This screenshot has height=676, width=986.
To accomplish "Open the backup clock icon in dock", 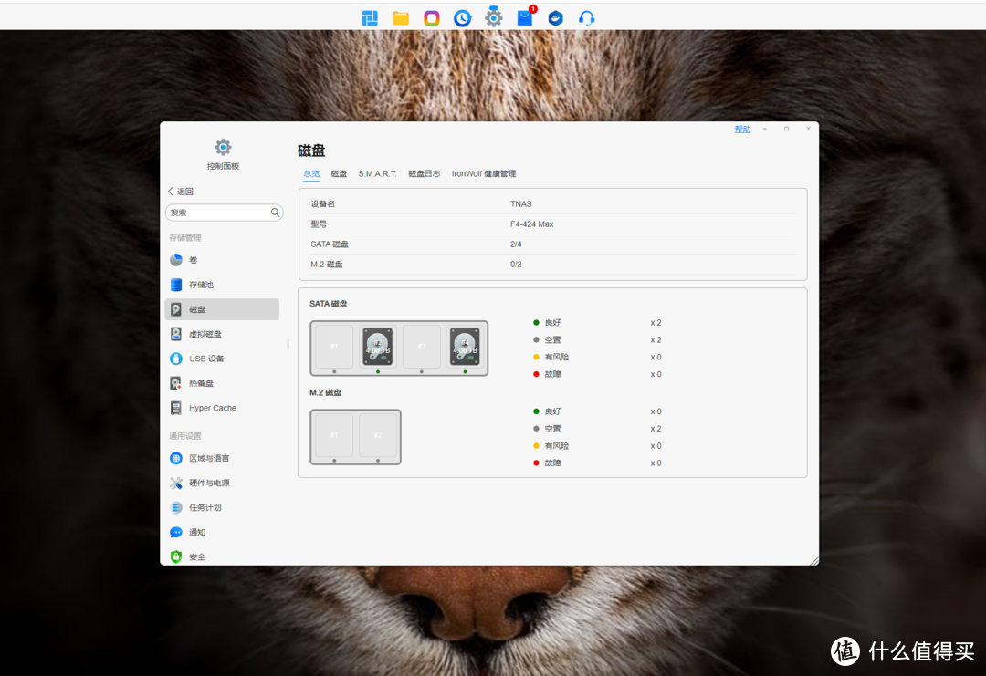I will (463, 18).
